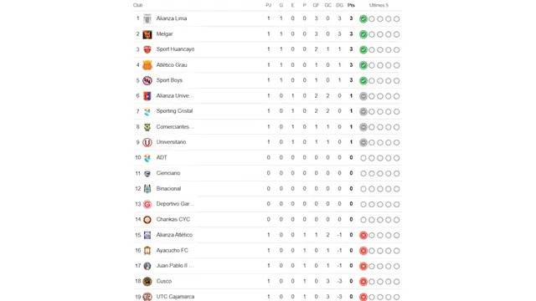The image size is (536, 301).
Task: Click the Deportivo Garcilaso club crest
Action: point(147,204)
